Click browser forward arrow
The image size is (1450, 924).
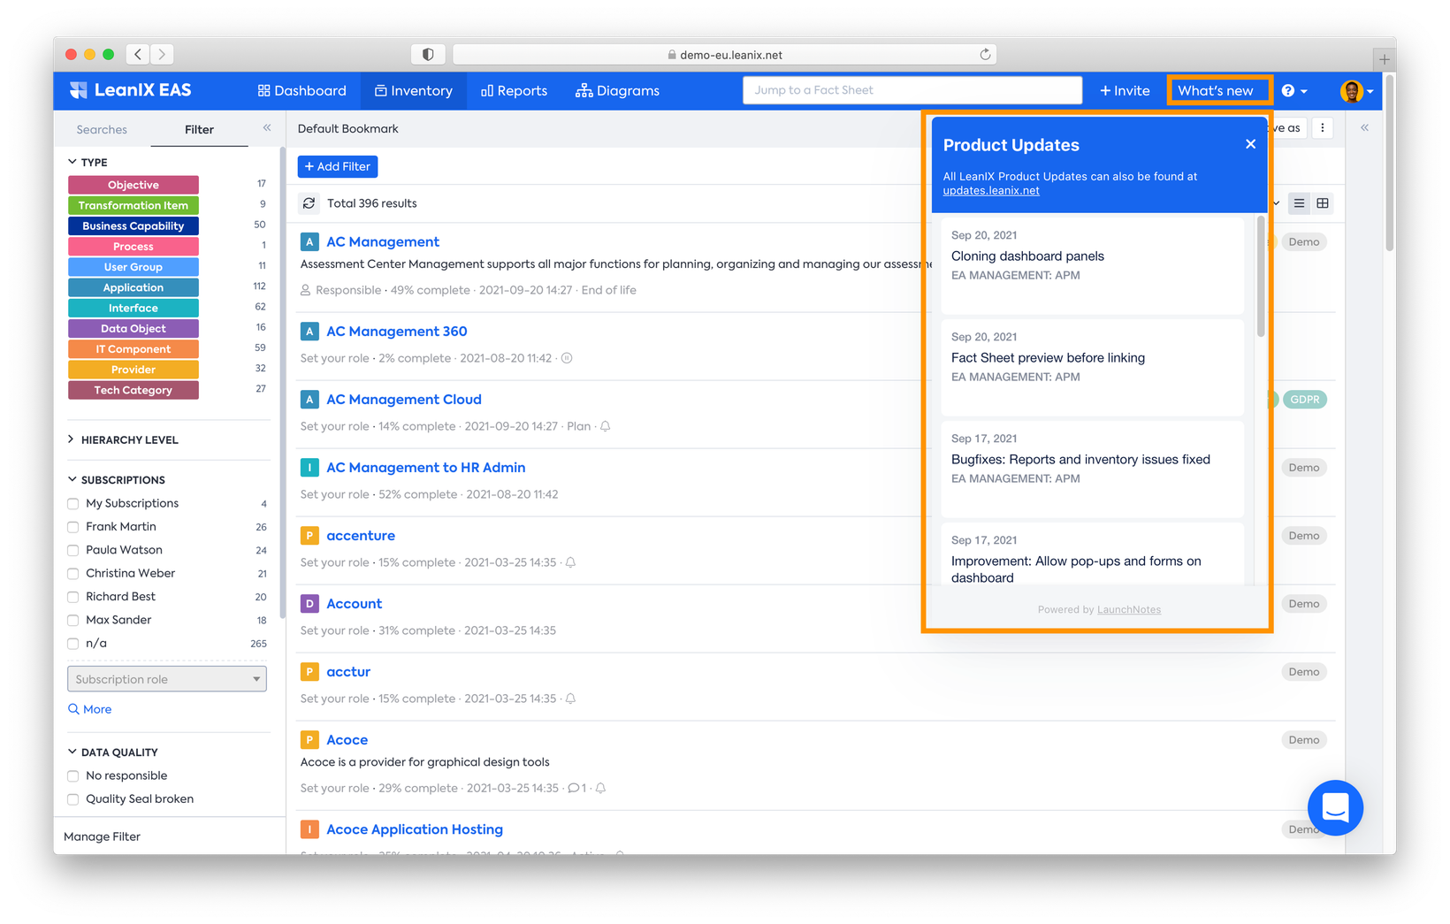162,54
